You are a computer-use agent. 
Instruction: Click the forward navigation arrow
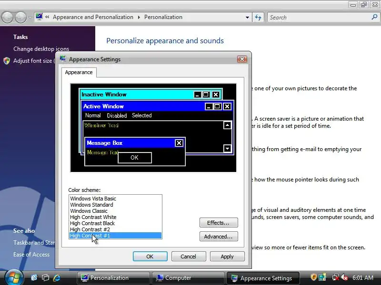[x=20, y=18]
